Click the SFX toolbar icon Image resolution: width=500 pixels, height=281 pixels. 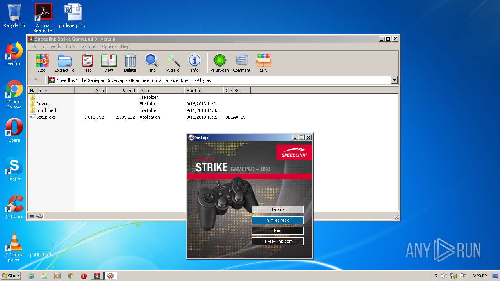(264, 63)
